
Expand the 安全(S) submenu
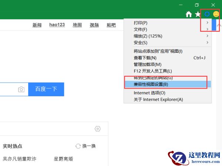[x=168, y=43]
